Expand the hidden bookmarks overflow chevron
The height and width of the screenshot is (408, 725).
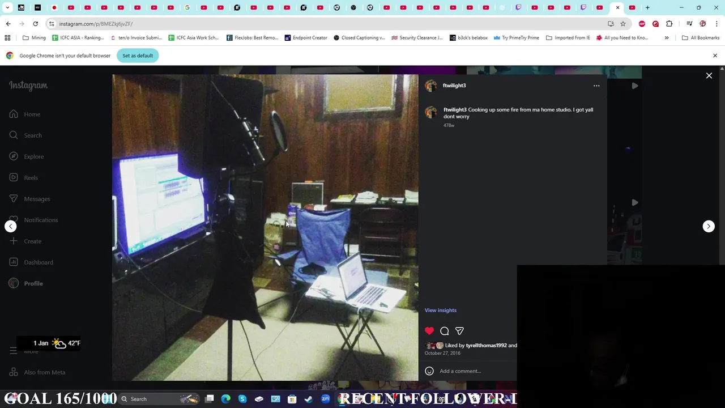[667, 38]
